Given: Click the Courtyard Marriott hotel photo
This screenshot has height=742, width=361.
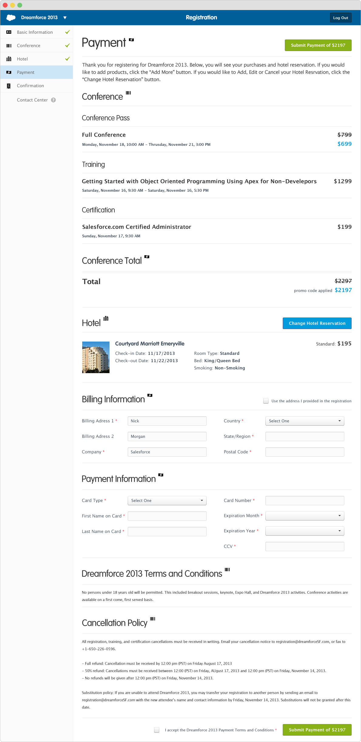Looking at the screenshot, I should tap(96, 357).
